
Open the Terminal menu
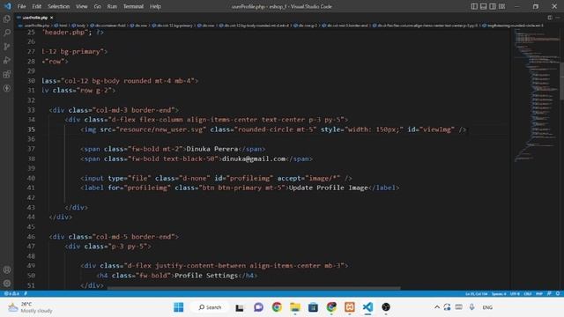133,6
